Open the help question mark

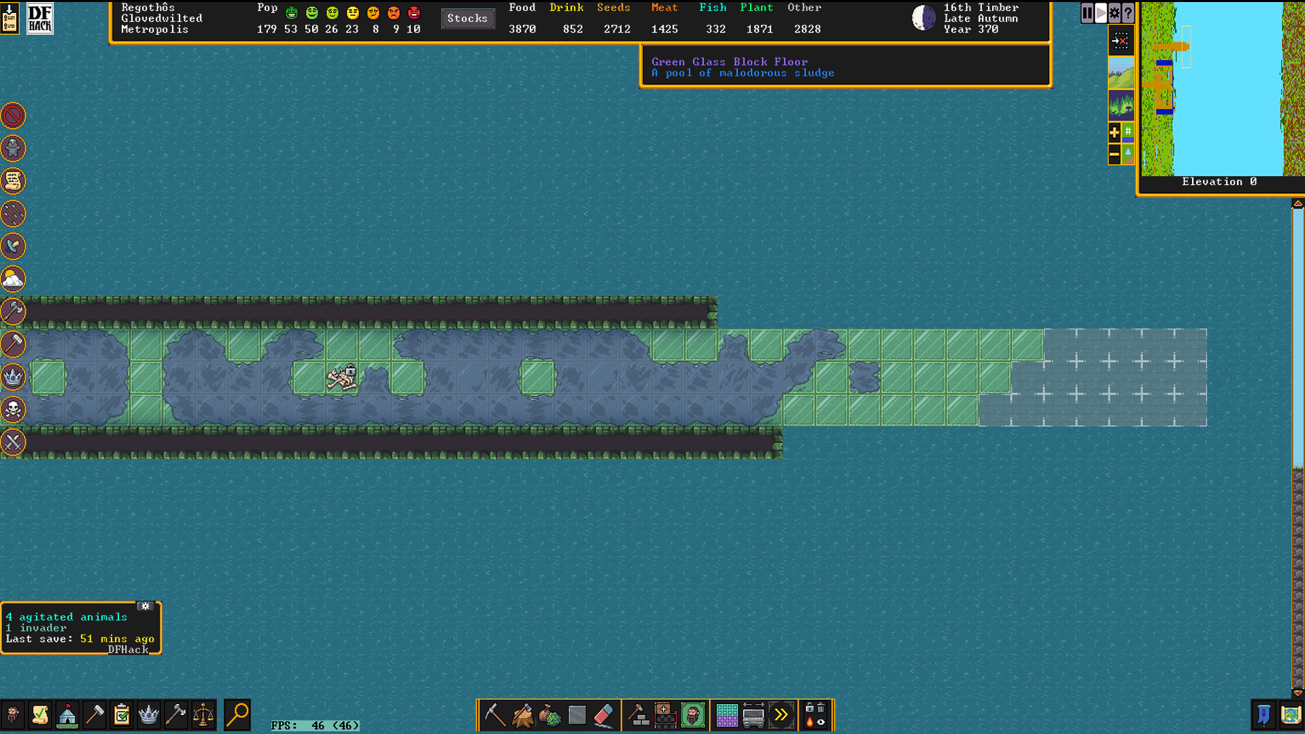coord(1128,13)
